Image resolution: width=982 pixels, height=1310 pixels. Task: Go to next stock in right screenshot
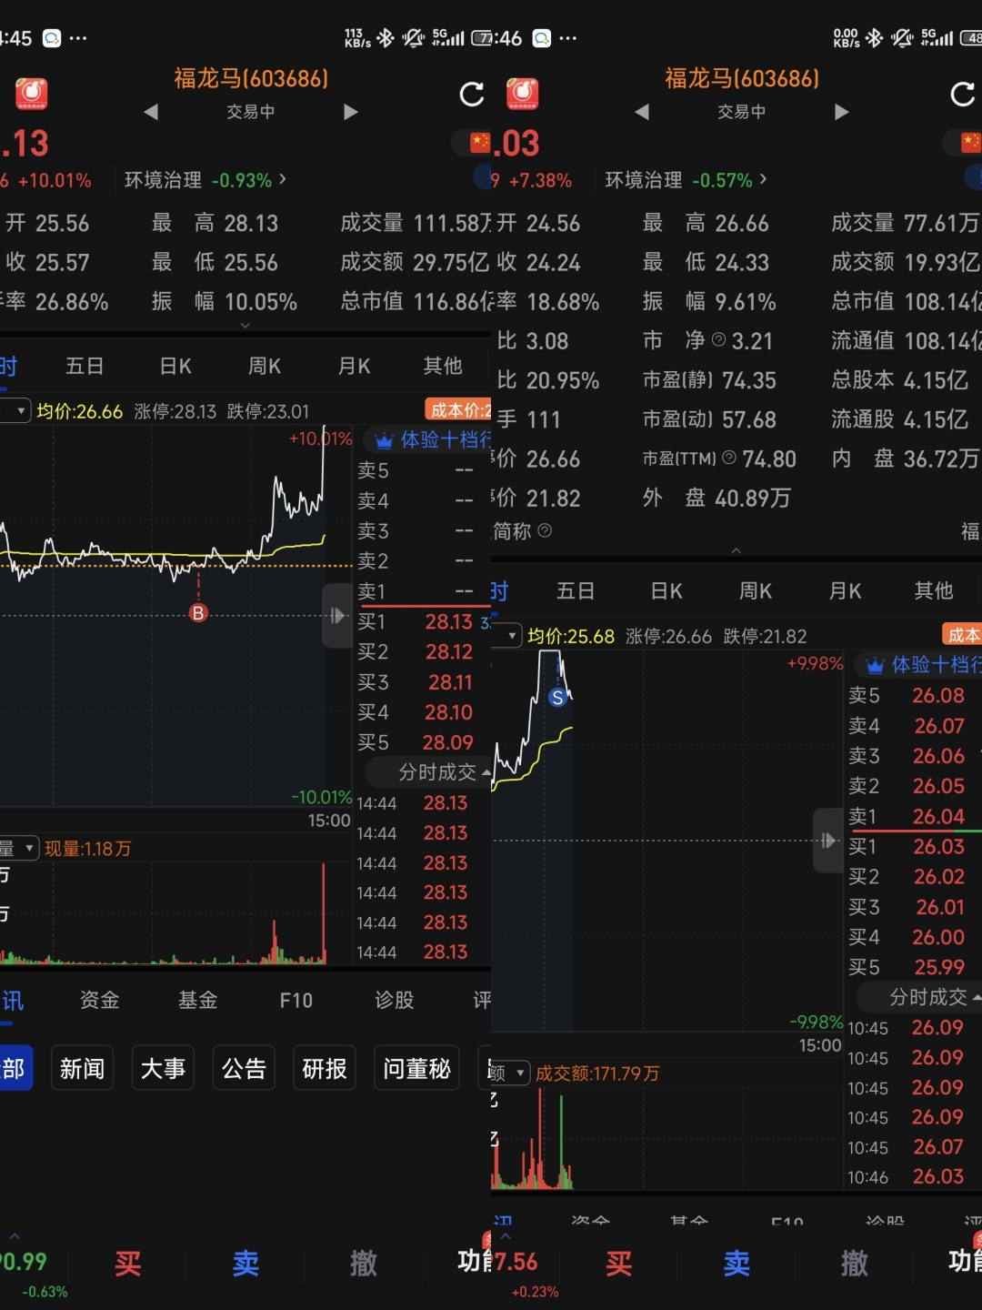(x=842, y=112)
